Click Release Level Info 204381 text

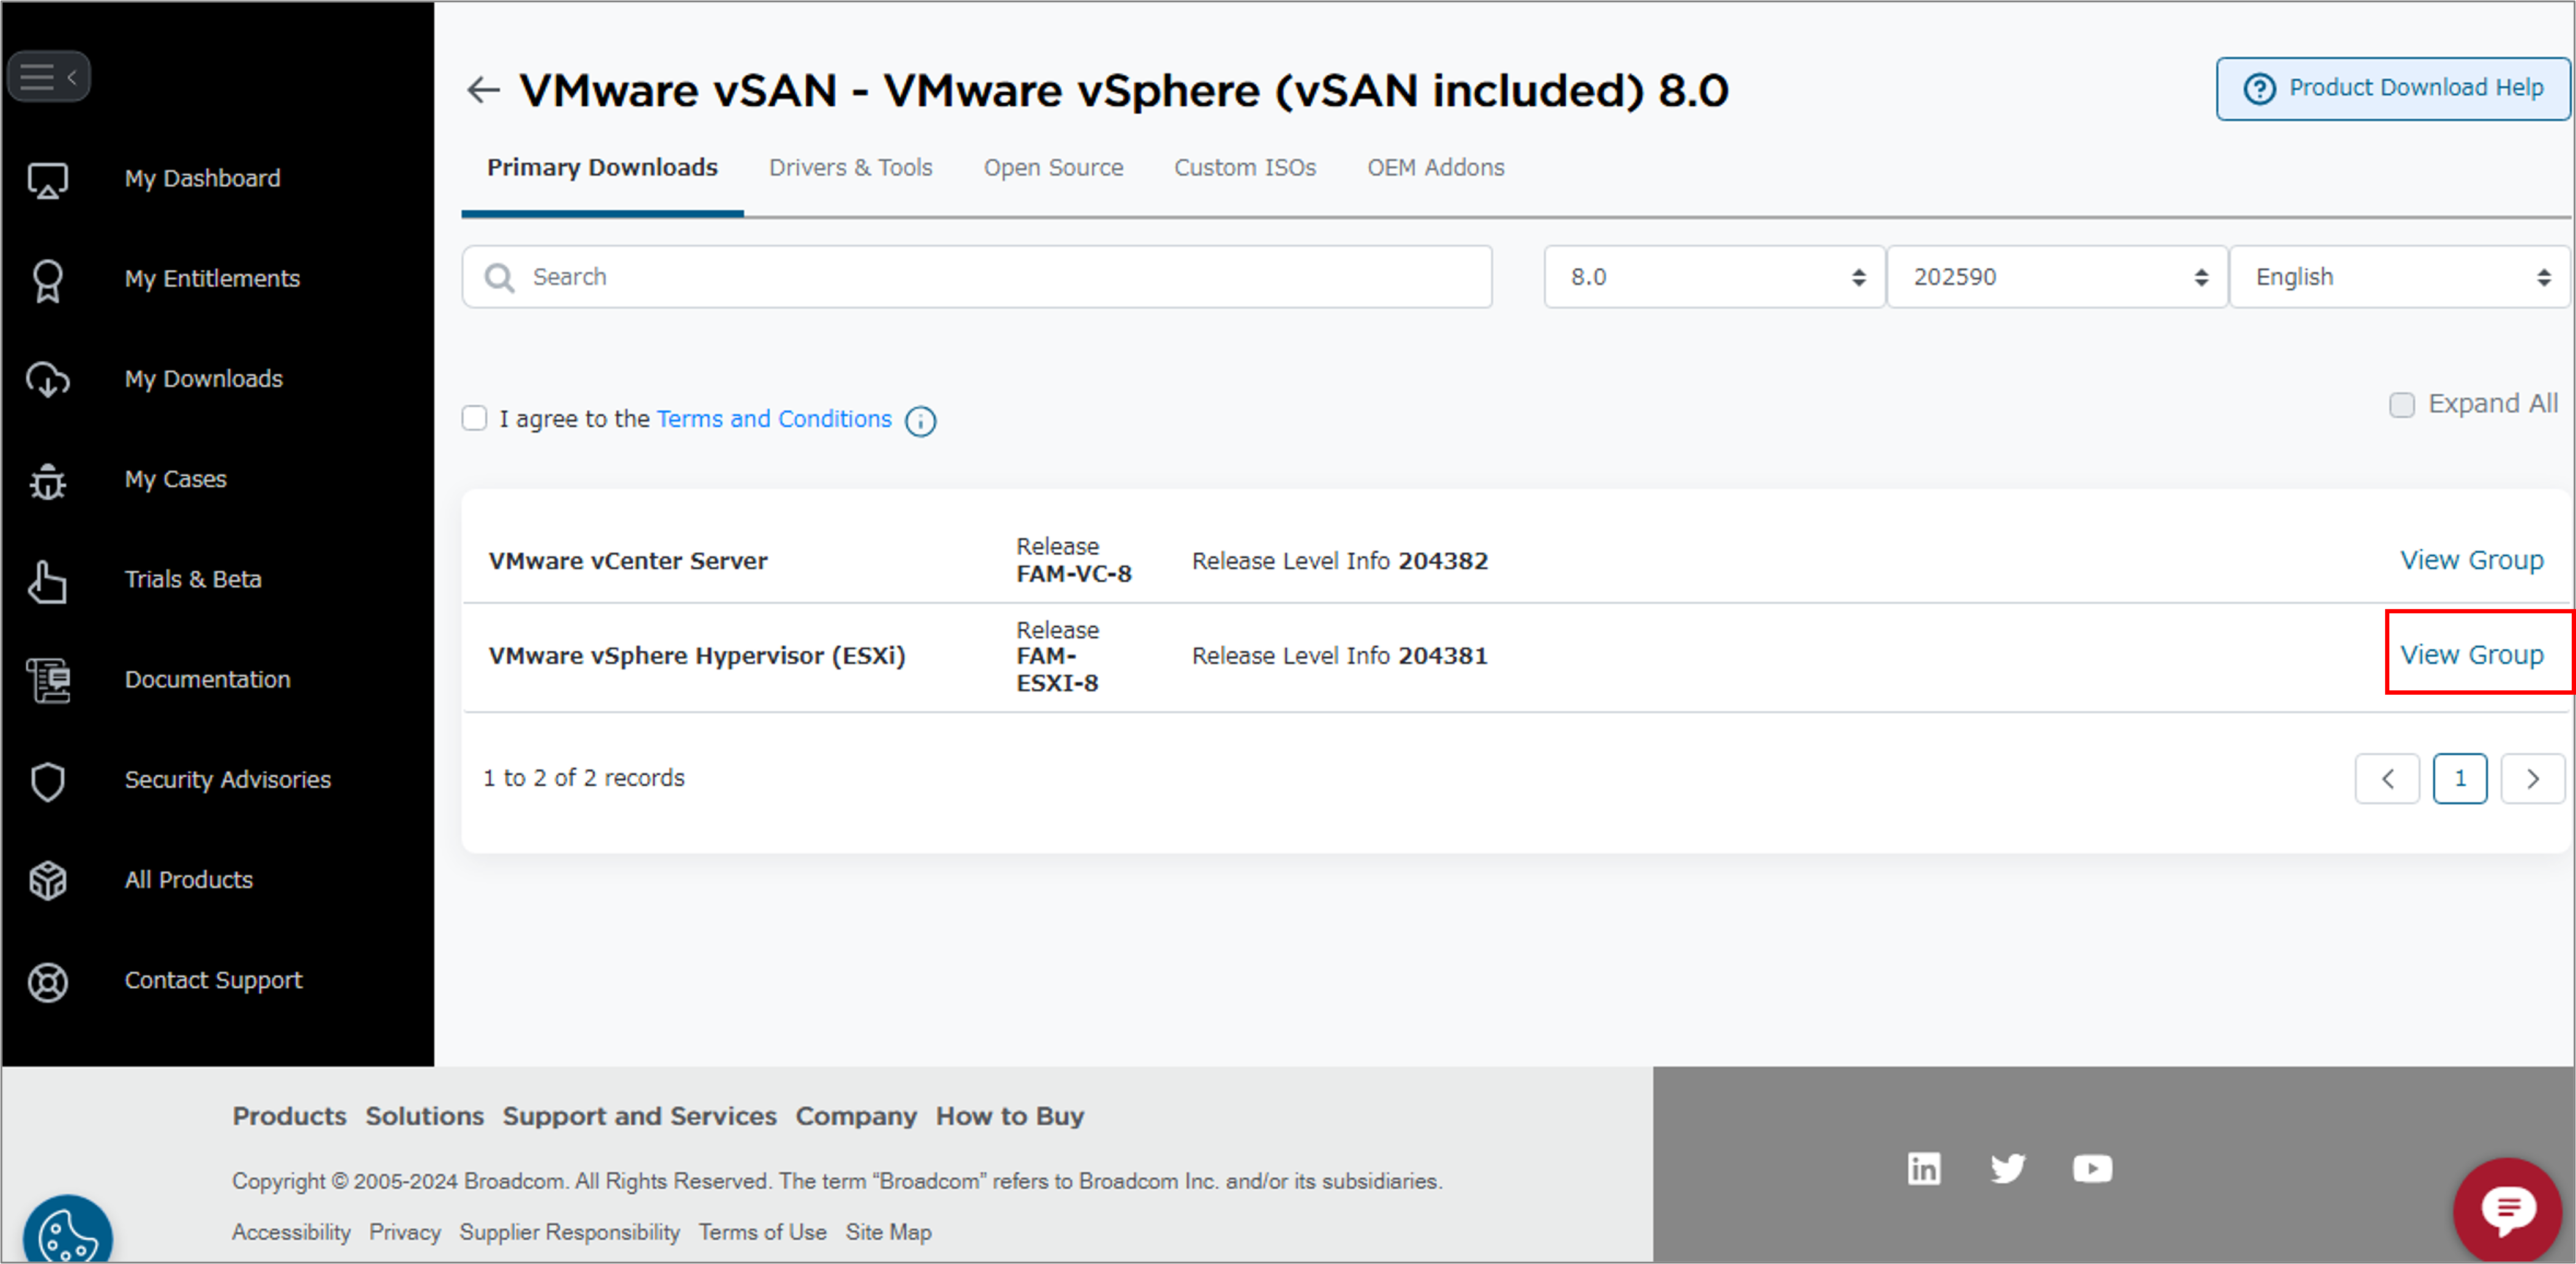click(1340, 657)
